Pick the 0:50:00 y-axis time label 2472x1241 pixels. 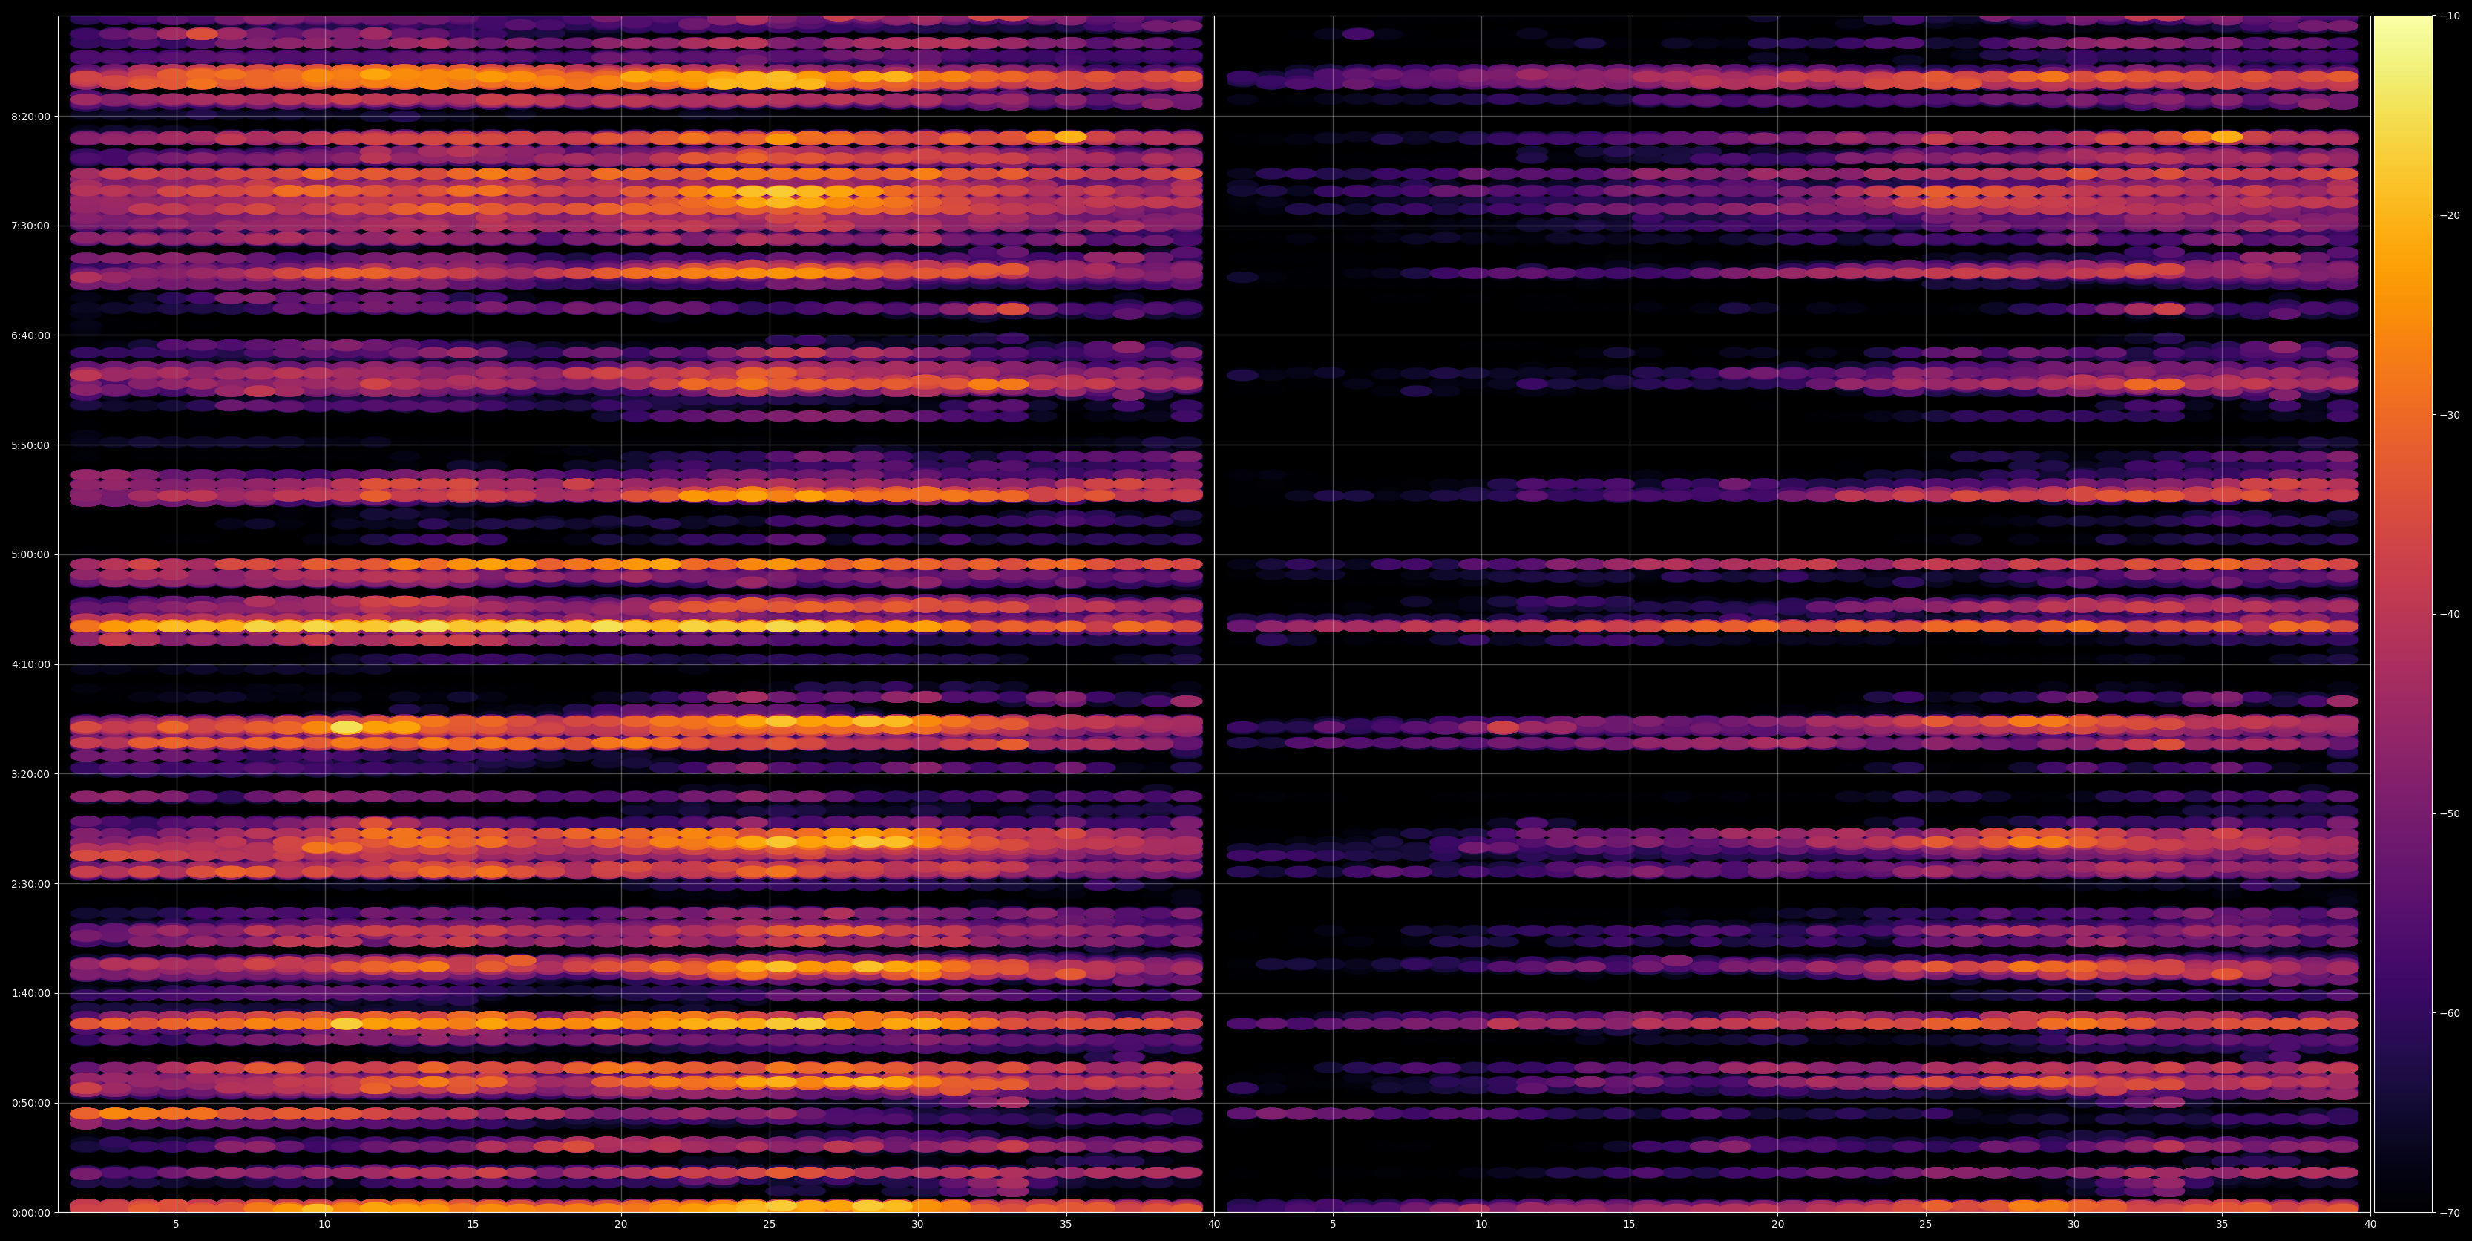click(x=30, y=1103)
